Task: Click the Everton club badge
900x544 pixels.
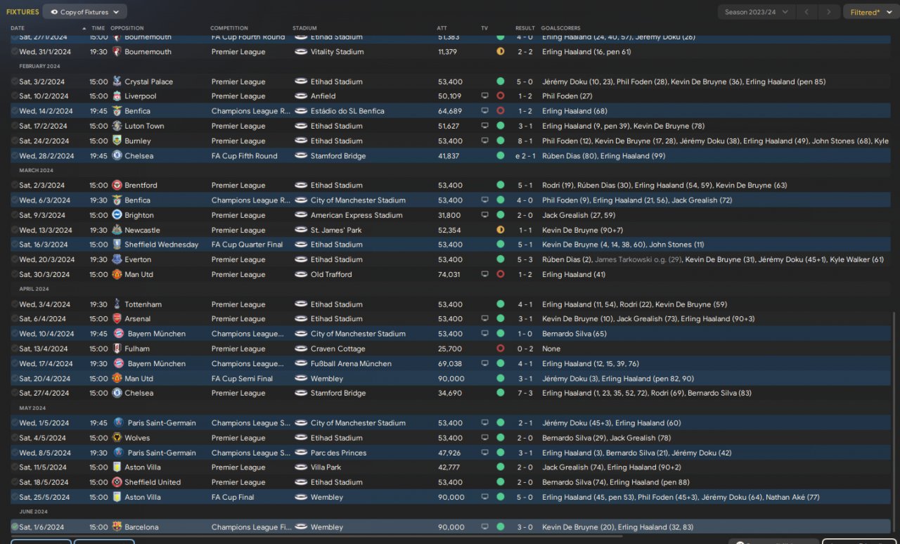Action: [x=117, y=259]
